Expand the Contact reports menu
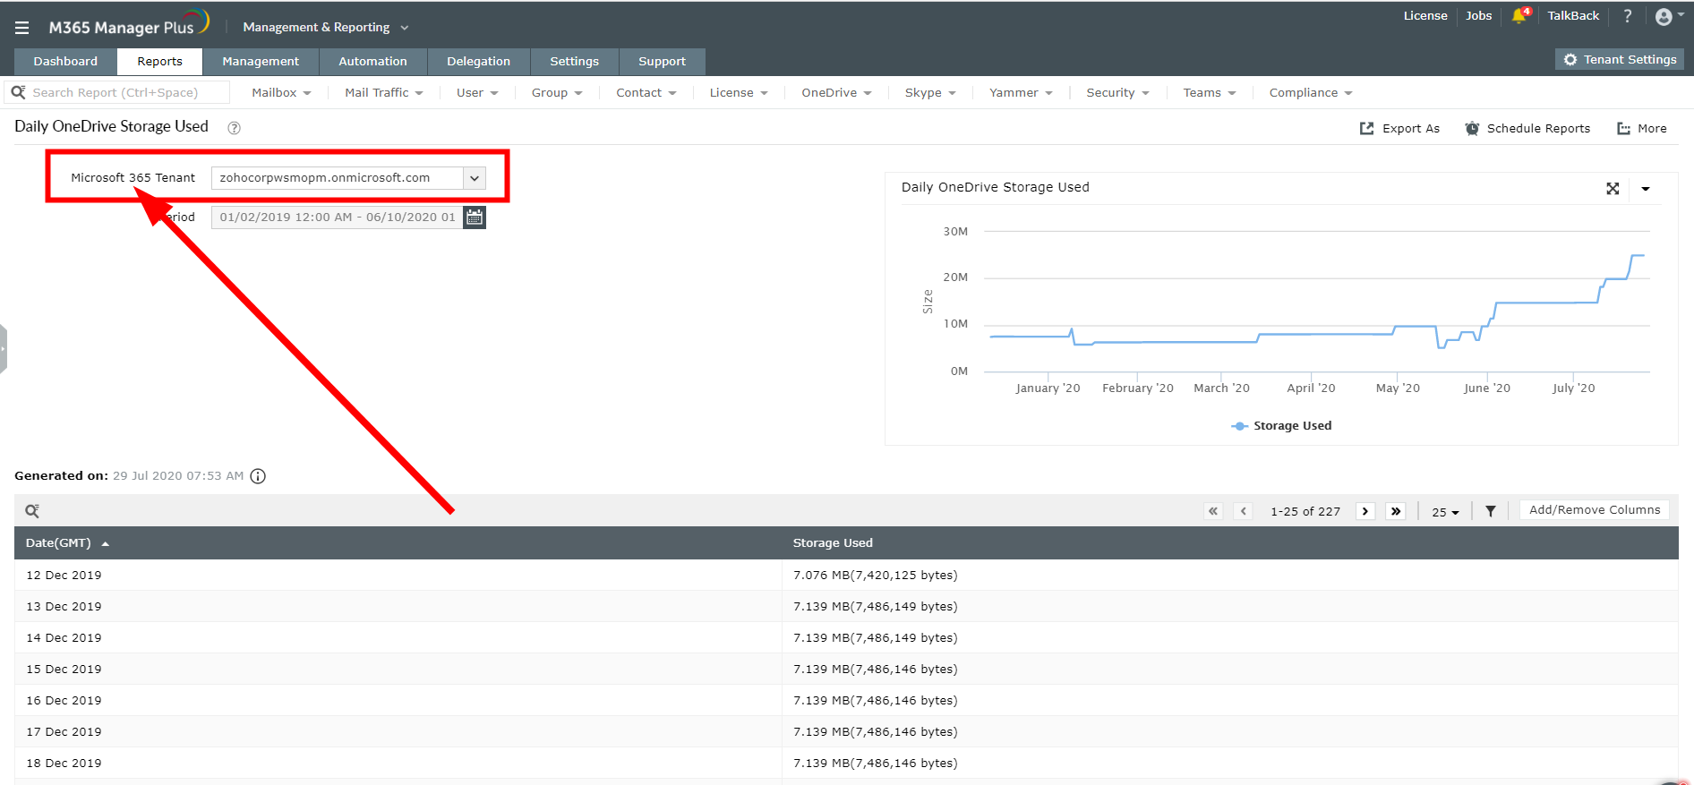The width and height of the screenshot is (1694, 785). point(646,93)
